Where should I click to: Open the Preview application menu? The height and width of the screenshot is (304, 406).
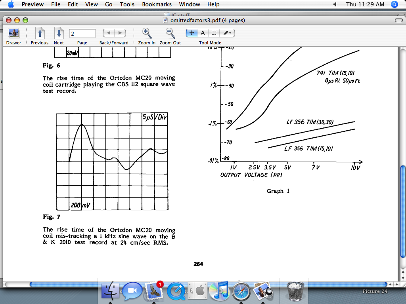pos(33,4)
